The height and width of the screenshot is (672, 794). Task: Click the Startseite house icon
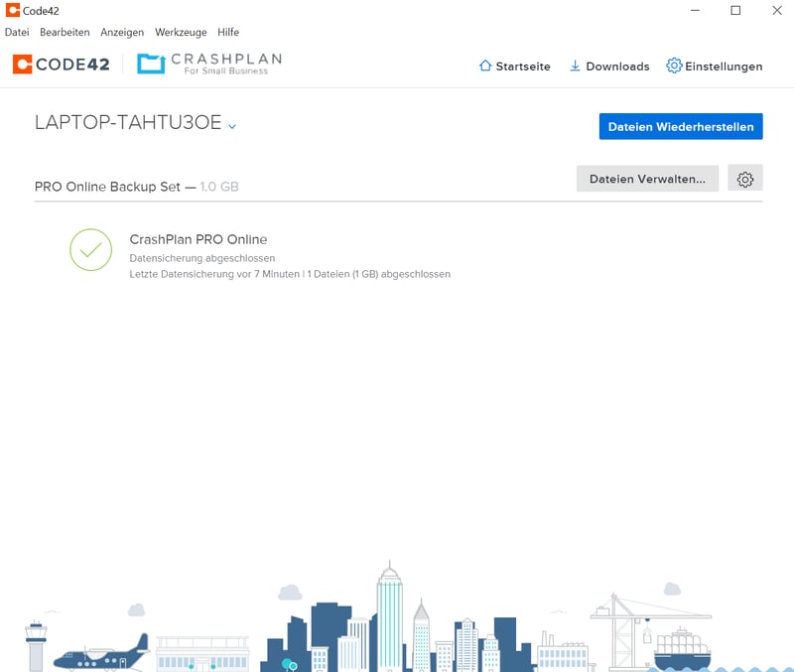coord(485,66)
